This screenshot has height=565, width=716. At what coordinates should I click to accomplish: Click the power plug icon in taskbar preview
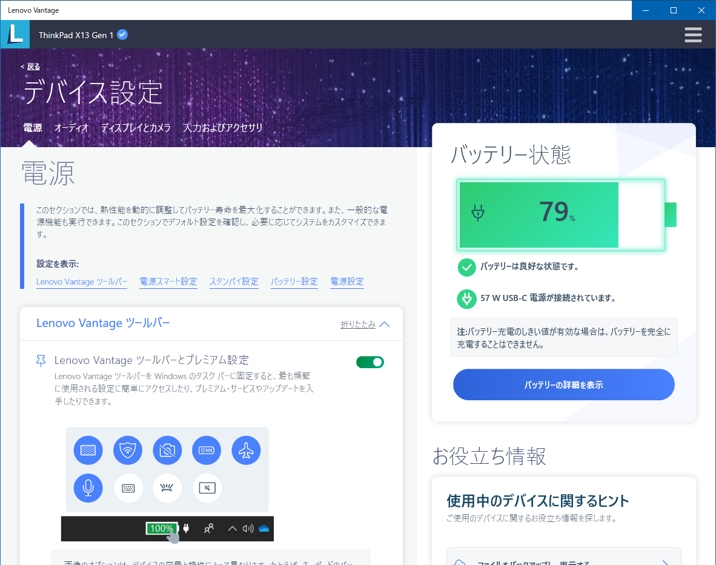(186, 529)
